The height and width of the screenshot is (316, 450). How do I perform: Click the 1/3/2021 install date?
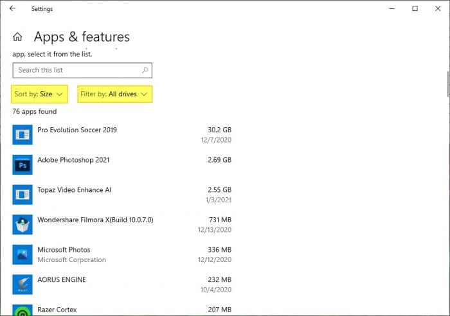[x=219, y=200]
